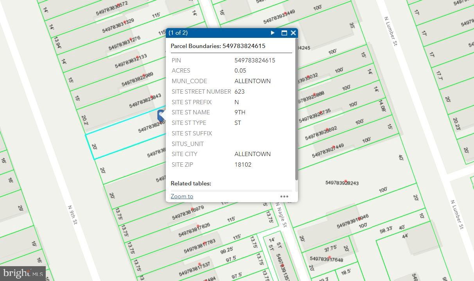474x281 pixels.
Task: Open the popup's more actions ellipsis menu
Action: (284, 196)
